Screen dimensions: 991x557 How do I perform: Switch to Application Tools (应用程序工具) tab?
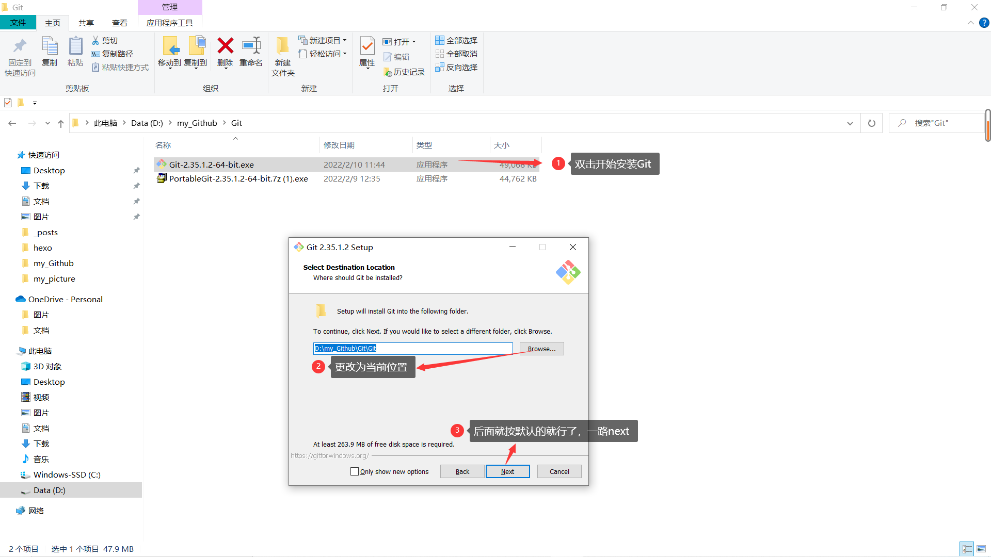170,23
